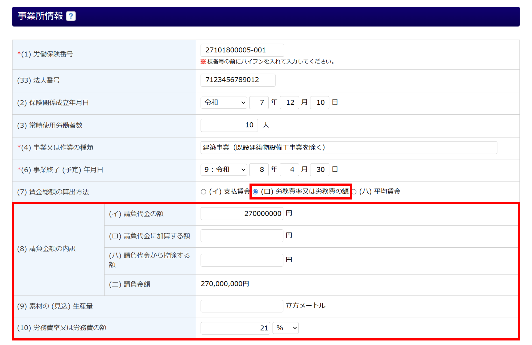Open the 令和 era dropdown for 保険関係成立年月日
The width and height of the screenshot is (532, 345).
[224, 103]
